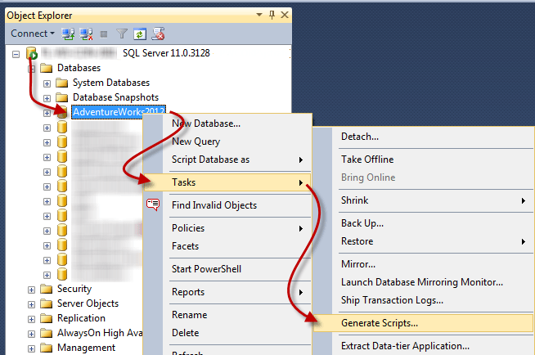The height and width of the screenshot is (355, 535).
Task: Expand the Server Objects folder
Action: point(31,304)
